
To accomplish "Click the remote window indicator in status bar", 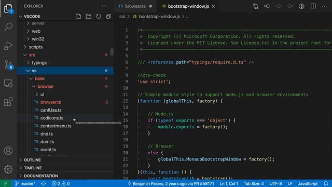I will [x=6, y=183].
